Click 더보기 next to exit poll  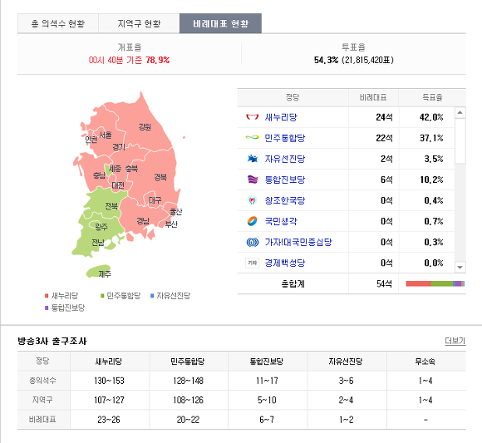(x=455, y=341)
